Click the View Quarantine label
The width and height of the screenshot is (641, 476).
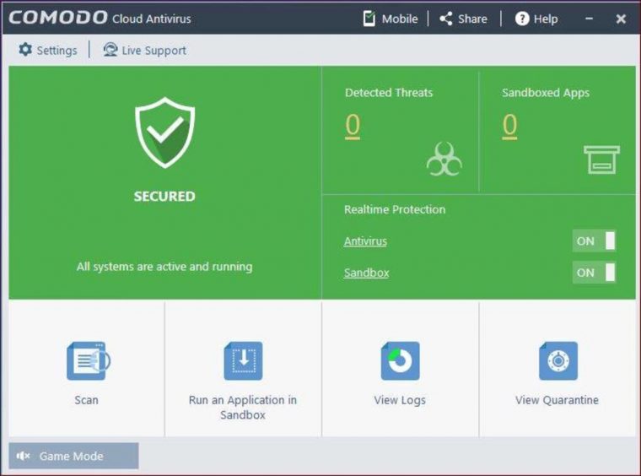click(x=557, y=399)
